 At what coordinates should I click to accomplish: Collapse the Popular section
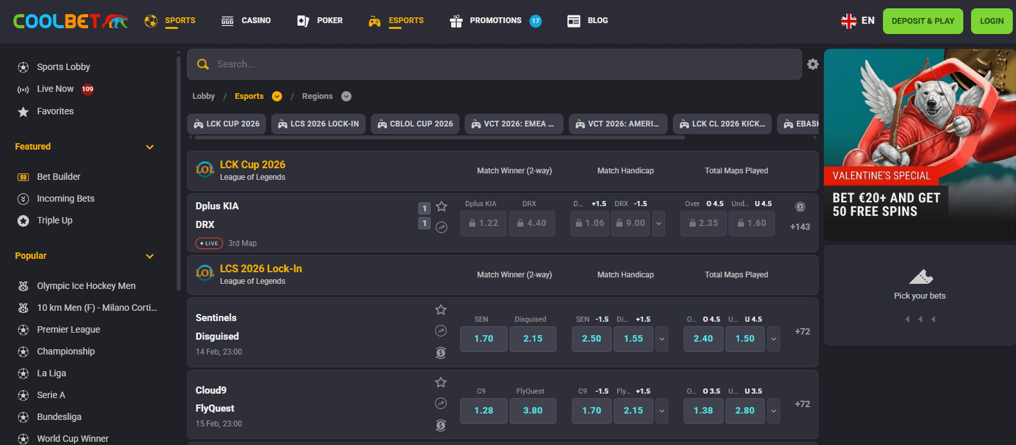[150, 256]
